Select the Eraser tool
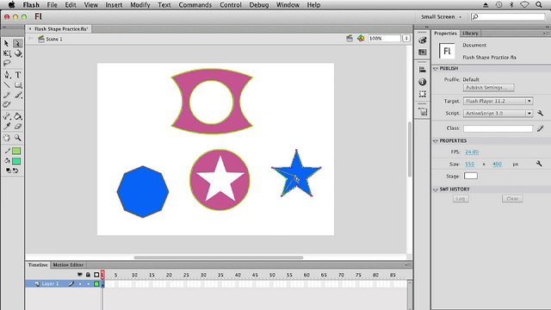Viewport: 551px width, 310px height. click(x=18, y=127)
